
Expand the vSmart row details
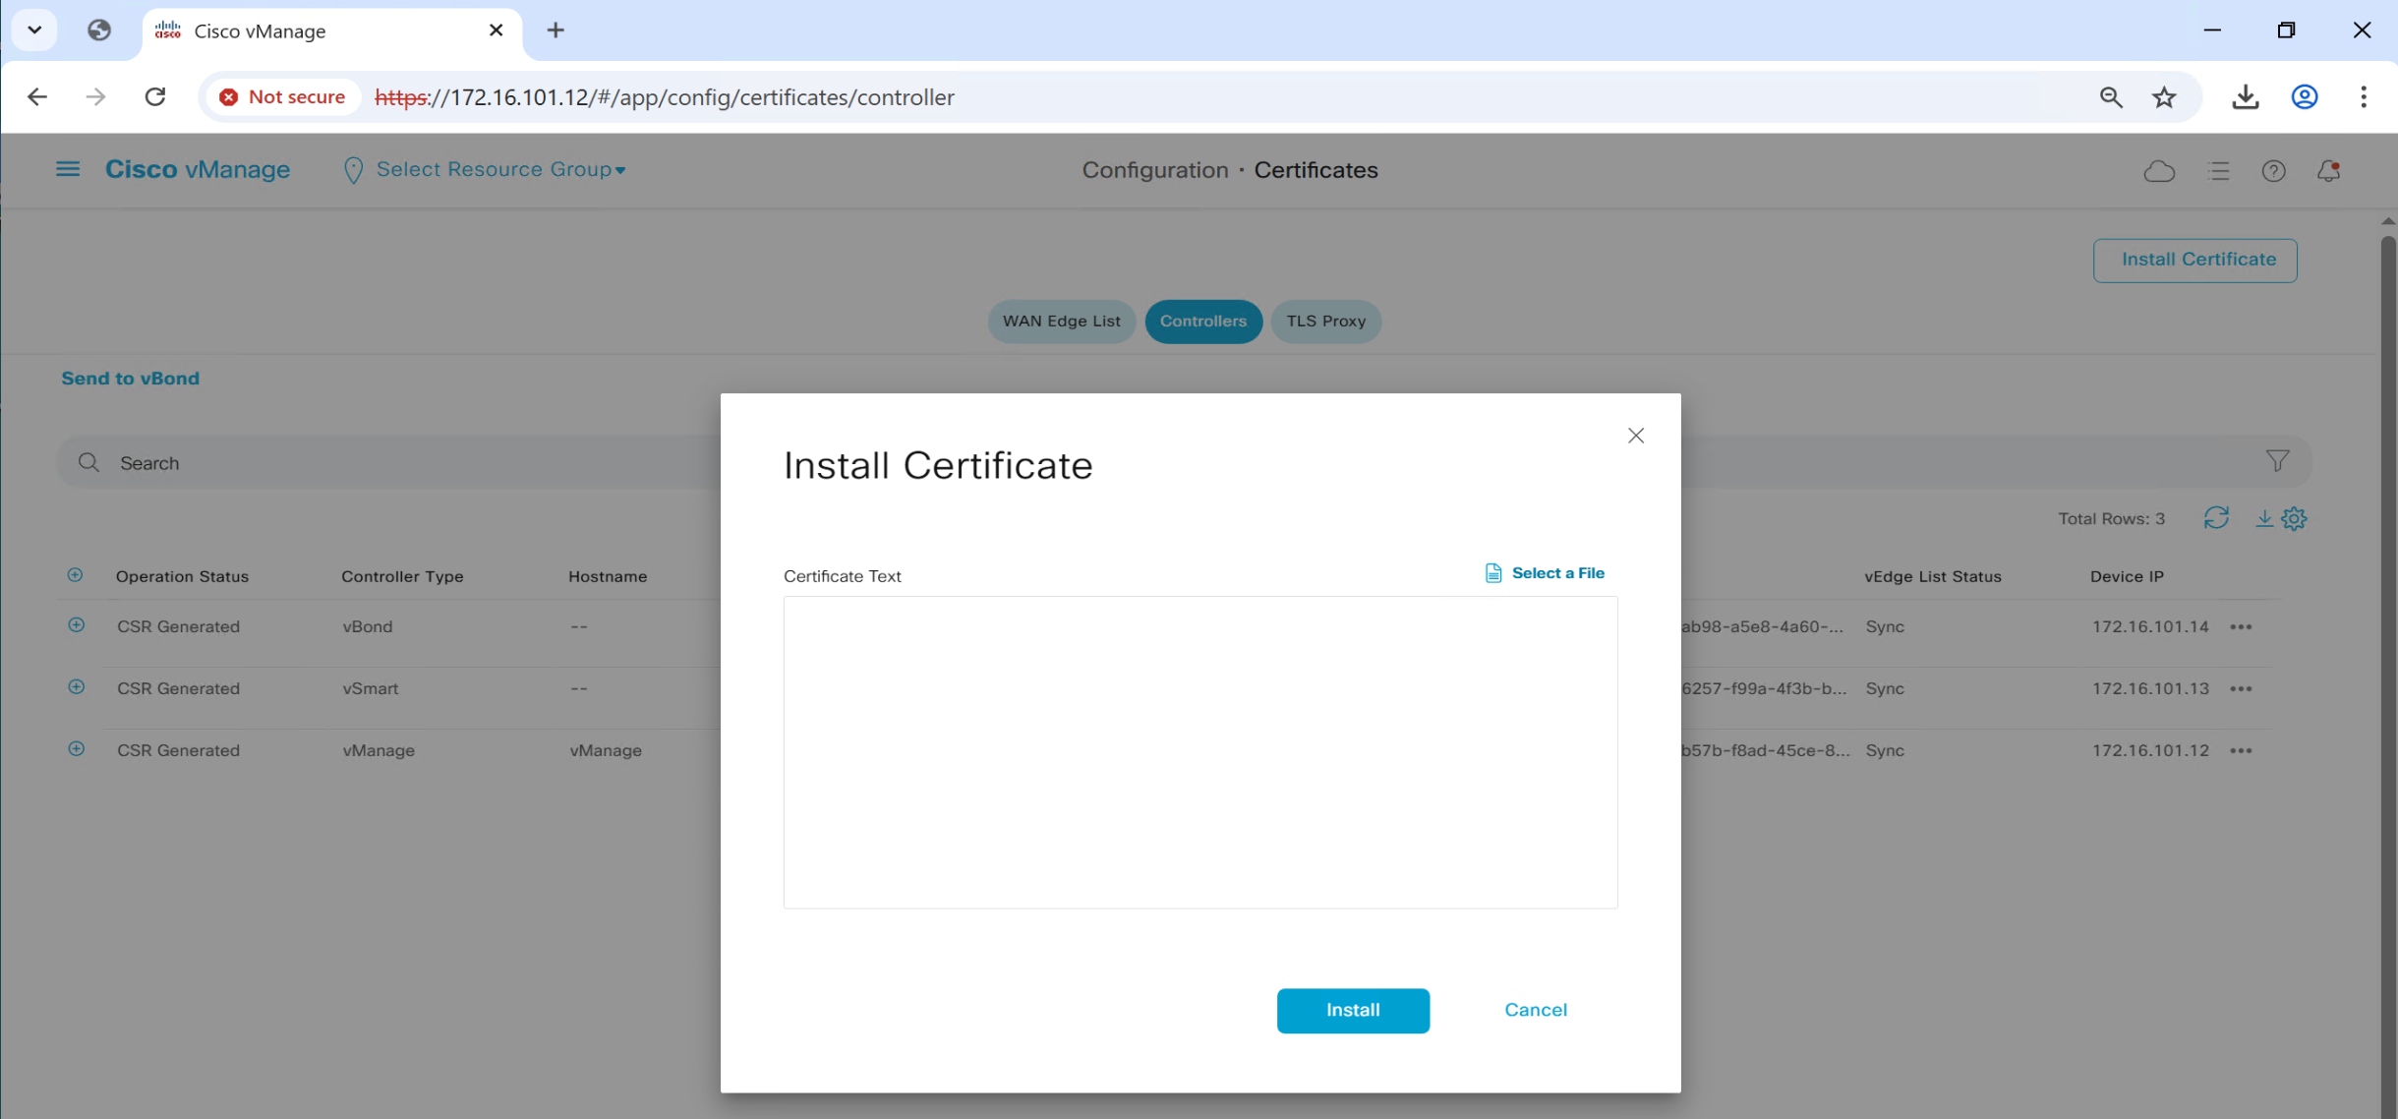[76, 687]
